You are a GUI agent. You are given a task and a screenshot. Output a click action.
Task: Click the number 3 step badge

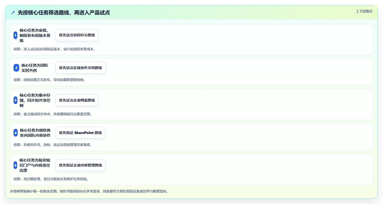click(15, 100)
